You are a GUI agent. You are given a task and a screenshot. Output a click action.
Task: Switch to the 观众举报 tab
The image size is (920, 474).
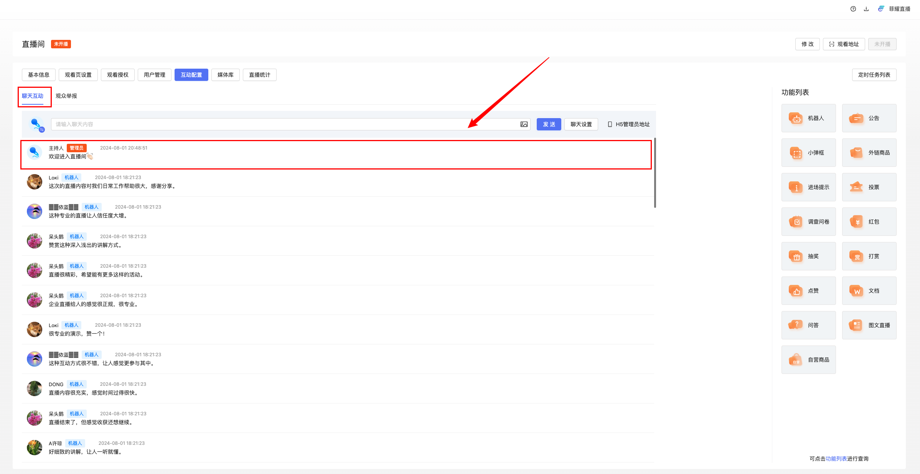(x=66, y=96)
